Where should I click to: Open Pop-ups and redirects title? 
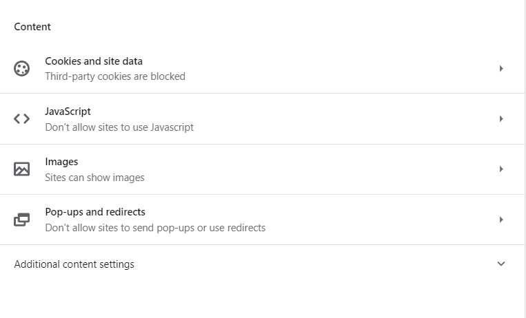[x=95, y=212]
